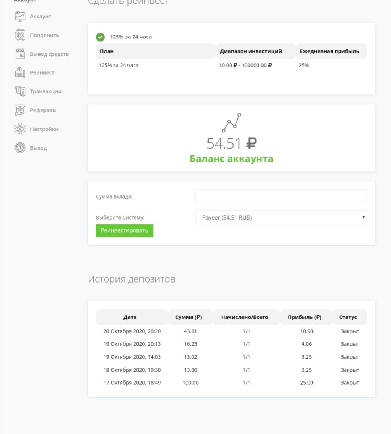Click the 10.90 profit value

coord(306,331)
